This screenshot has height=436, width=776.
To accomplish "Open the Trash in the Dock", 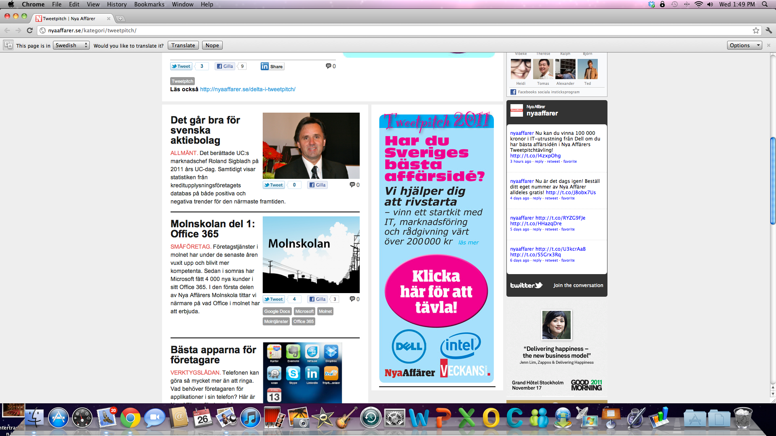I will (x=743, y=418).
